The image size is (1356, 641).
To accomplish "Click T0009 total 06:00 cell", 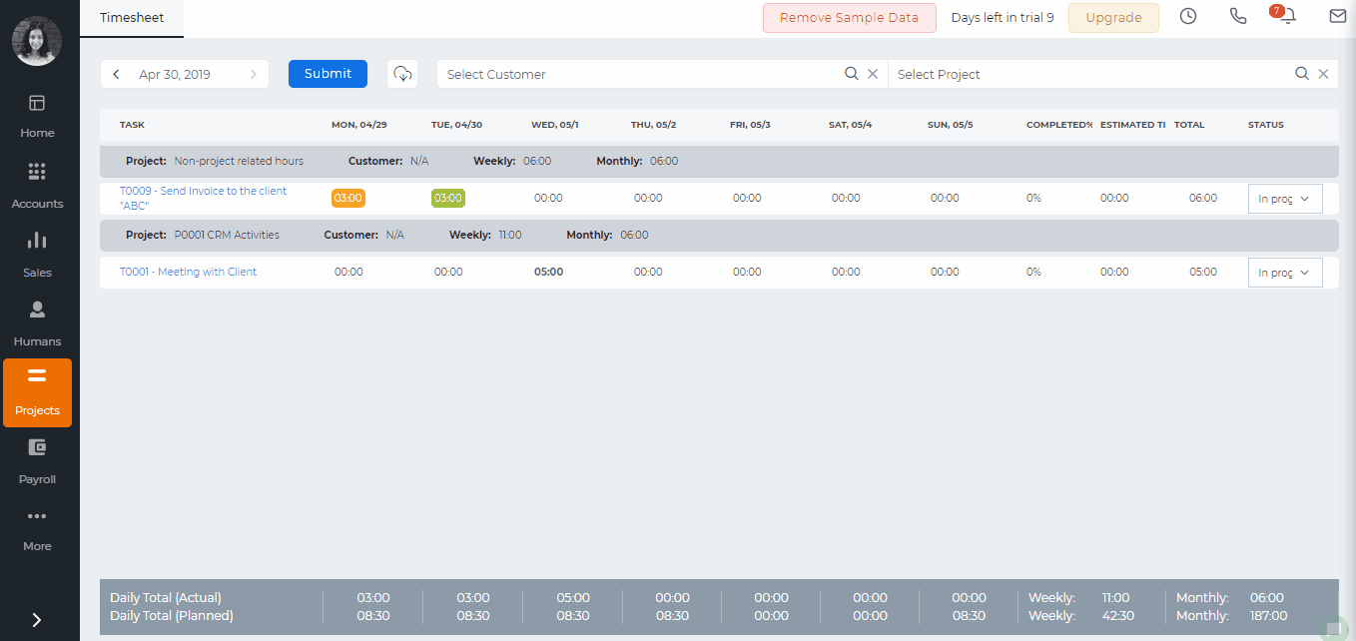I will [x=1203, y=198].
